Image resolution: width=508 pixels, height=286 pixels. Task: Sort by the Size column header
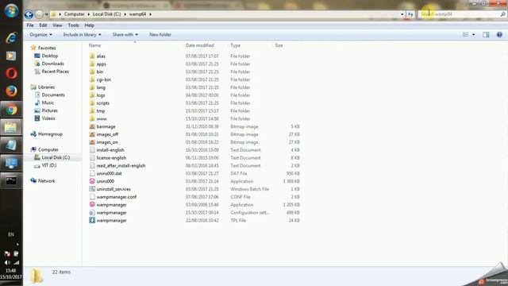(x=279, y=45)
